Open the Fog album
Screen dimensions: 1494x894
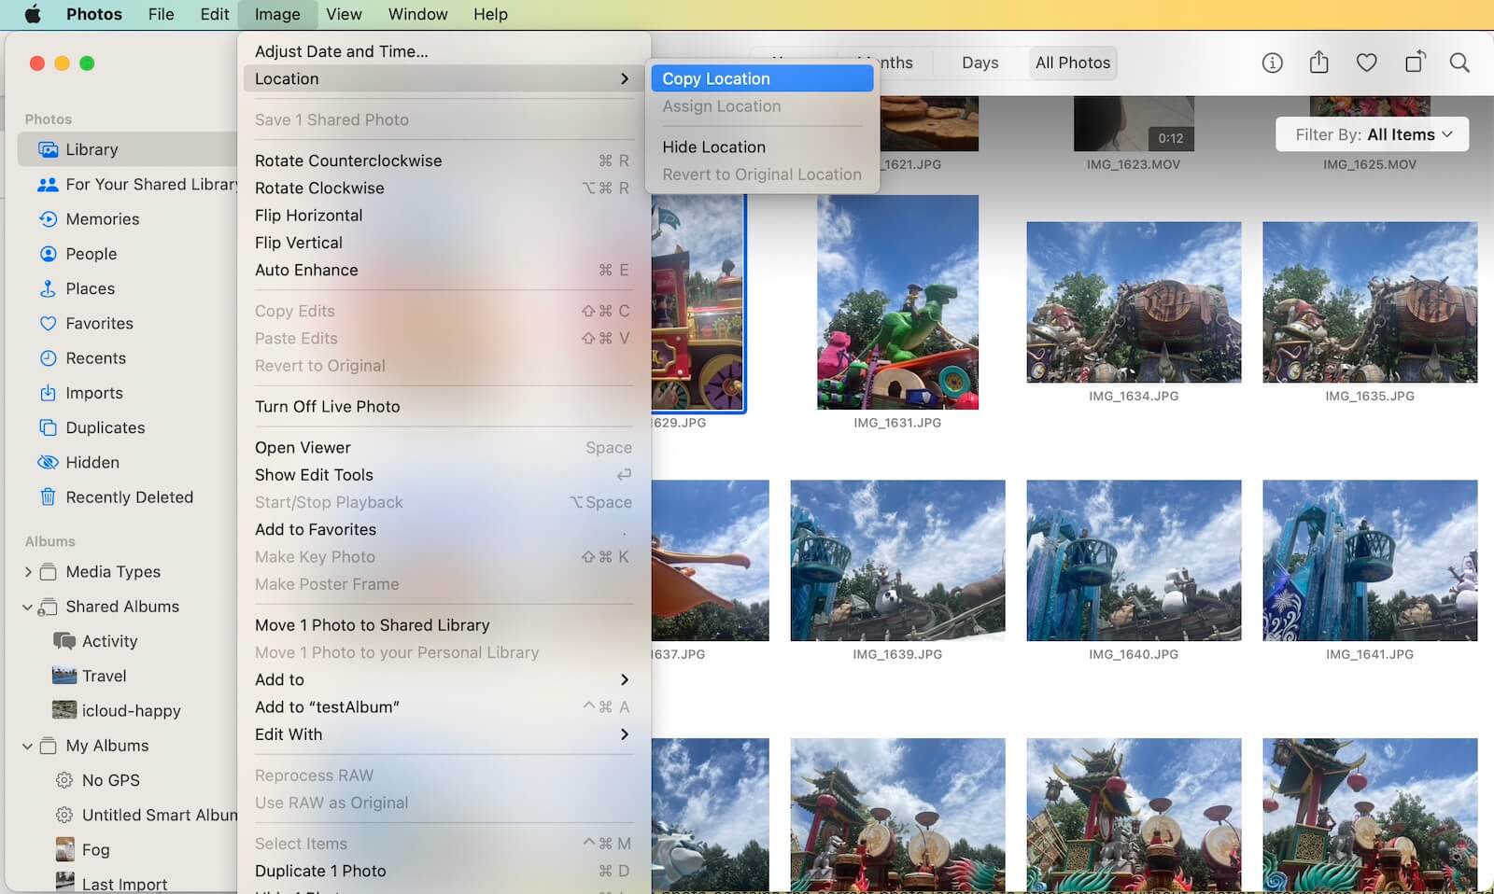pos(95,849)
